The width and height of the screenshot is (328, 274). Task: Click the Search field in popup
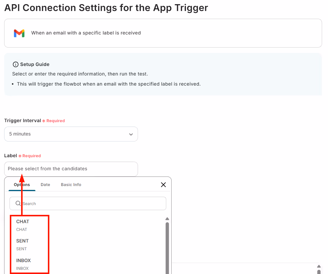88,203
